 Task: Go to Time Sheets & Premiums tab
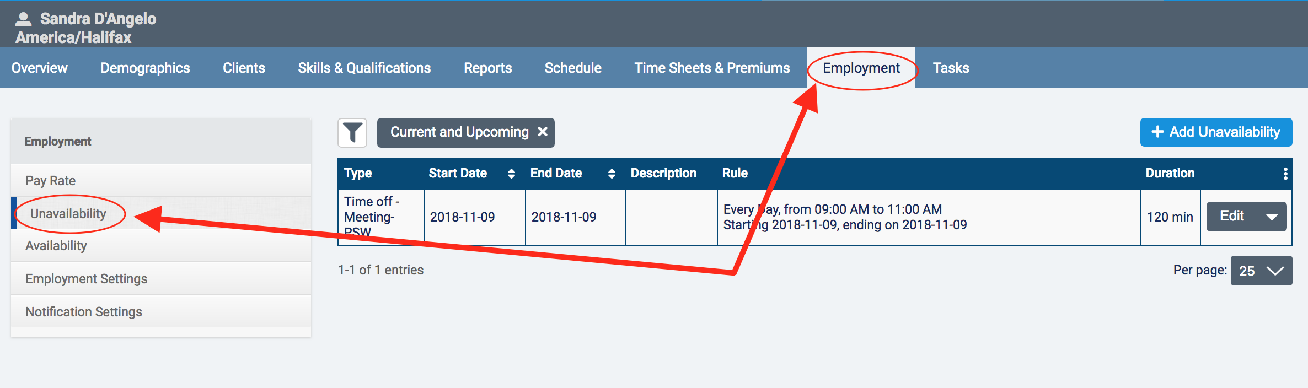tap(712, 68)
